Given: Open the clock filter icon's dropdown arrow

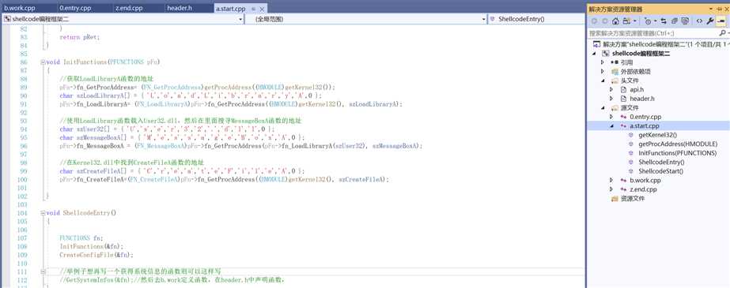Looking at the screenshot, I should 656,21.
